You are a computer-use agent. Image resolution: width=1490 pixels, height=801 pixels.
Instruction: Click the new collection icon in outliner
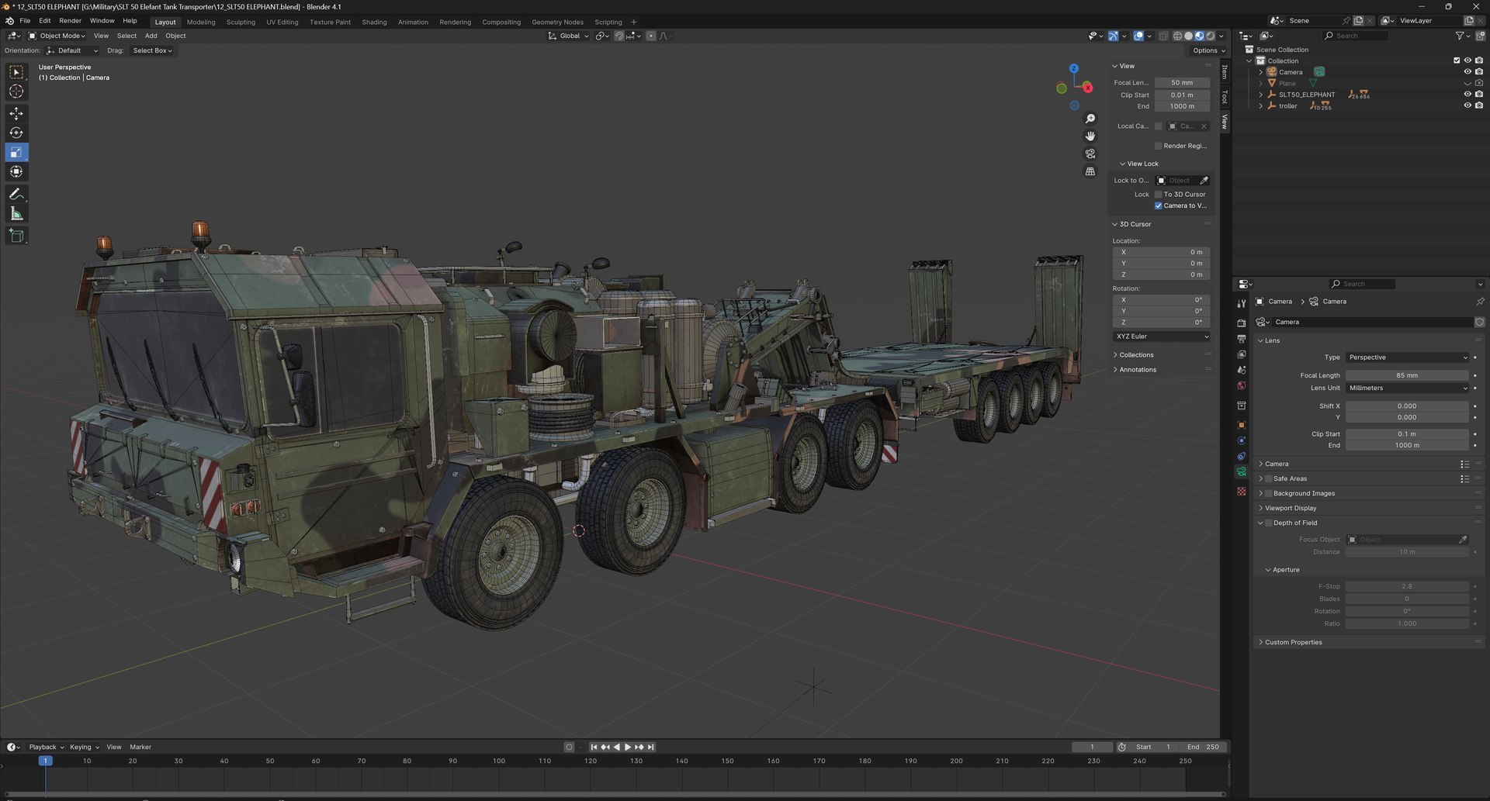(x=1479, y=36)
